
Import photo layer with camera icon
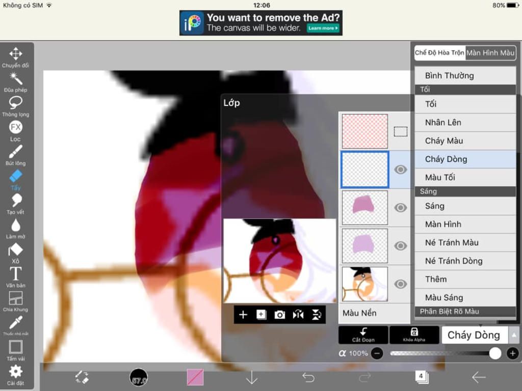[280, 315]
